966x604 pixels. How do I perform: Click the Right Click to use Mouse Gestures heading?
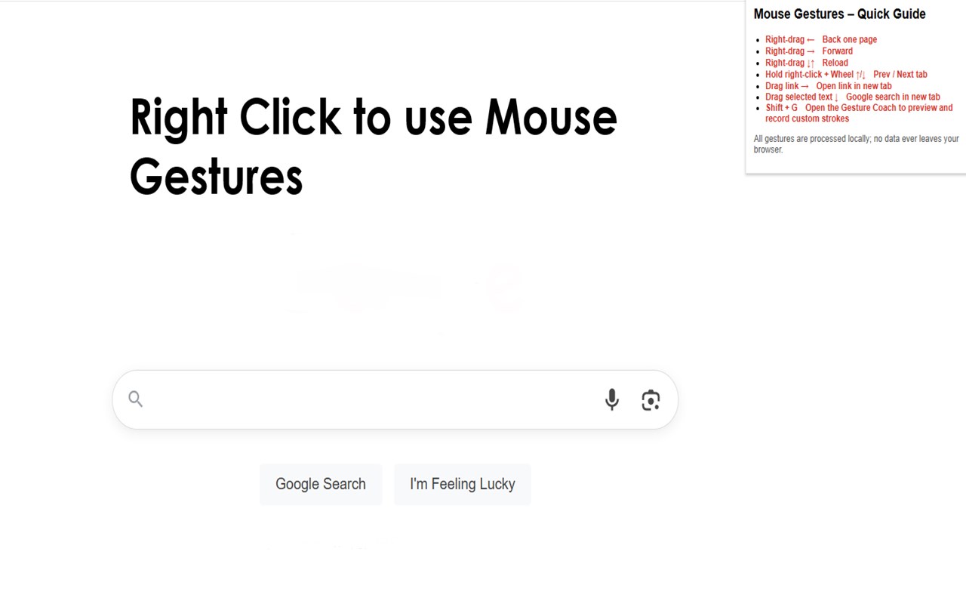[373, 146]
